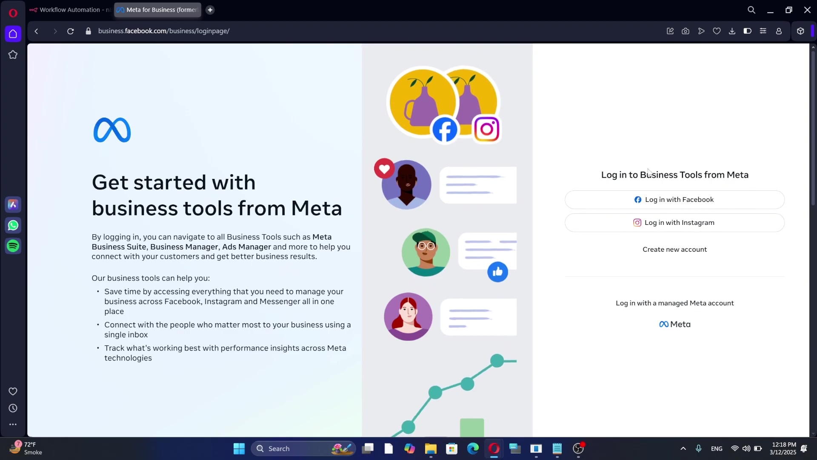Open File Explorer from taskbar

[x=431, y=448]
